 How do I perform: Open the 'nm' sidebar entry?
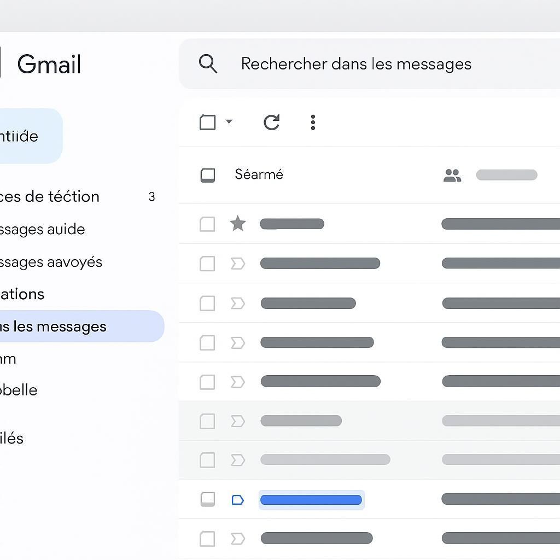click(x=8, y=359)
